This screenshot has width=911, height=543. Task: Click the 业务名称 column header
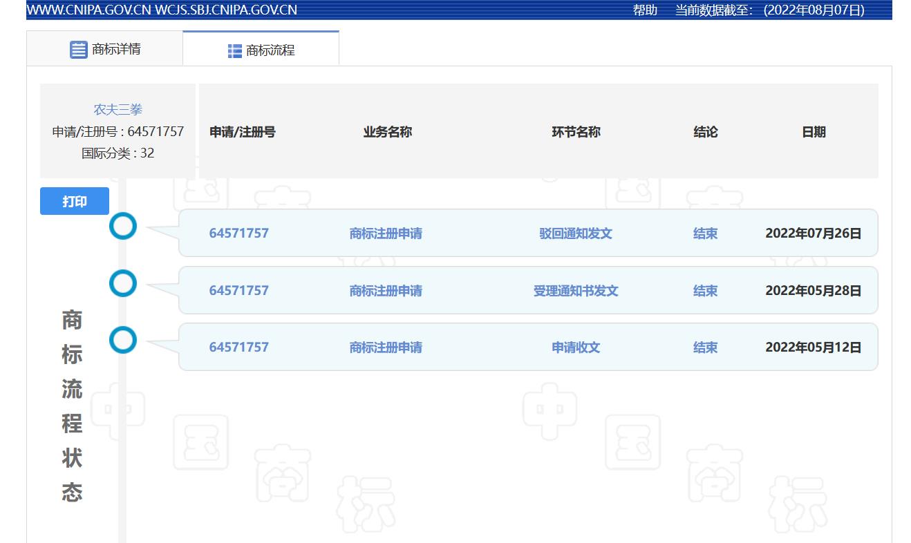(387, 132)
